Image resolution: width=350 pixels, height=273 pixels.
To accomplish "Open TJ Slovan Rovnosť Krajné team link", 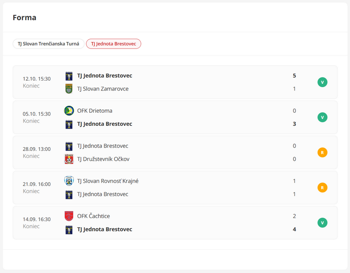I will point(108,181).
